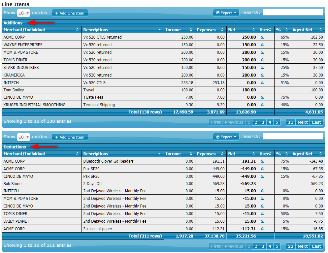Click Next in Additions pagination
328x253 pixels.
[303, 122]
